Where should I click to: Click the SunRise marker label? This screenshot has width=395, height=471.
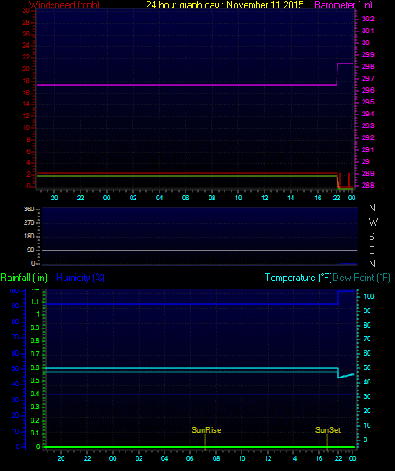(206, 430)
